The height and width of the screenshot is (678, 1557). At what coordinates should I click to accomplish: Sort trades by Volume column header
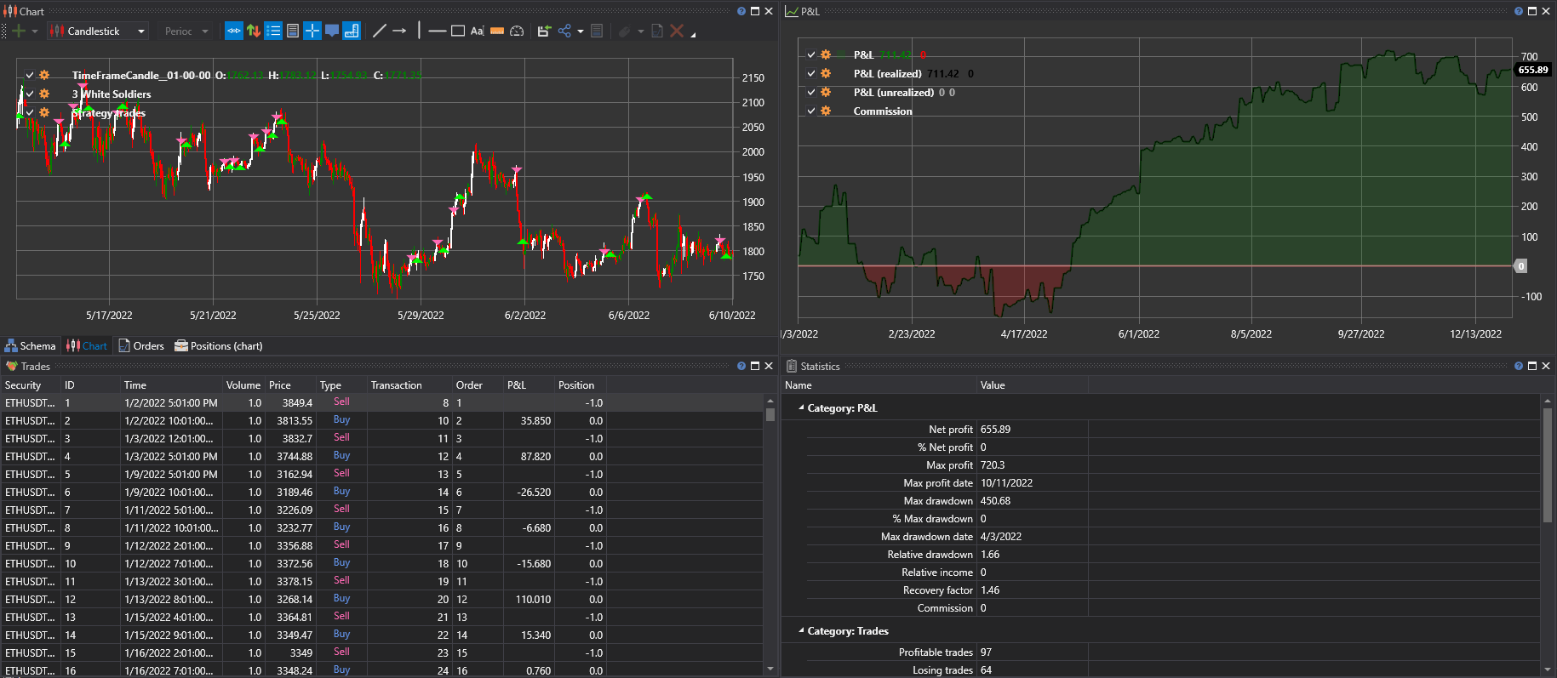pos(243,385)
